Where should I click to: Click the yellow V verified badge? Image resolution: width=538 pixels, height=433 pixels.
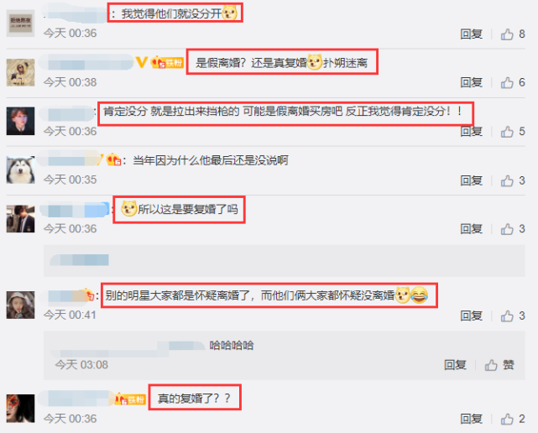click(x=141, y=62)
